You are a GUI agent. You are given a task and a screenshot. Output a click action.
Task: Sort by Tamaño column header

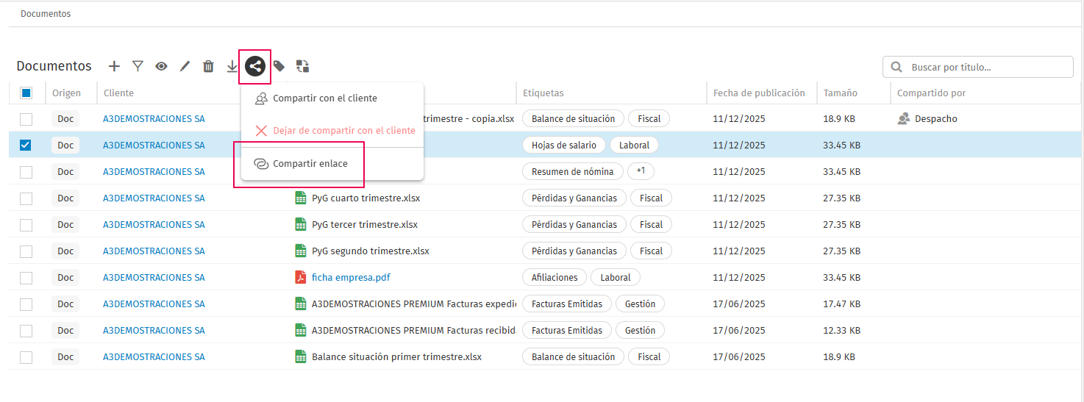840,93
